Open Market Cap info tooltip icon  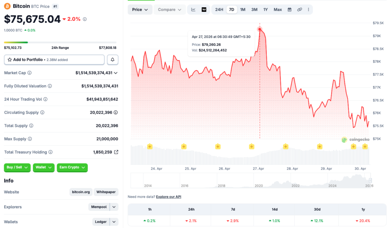tap(30, 73)
